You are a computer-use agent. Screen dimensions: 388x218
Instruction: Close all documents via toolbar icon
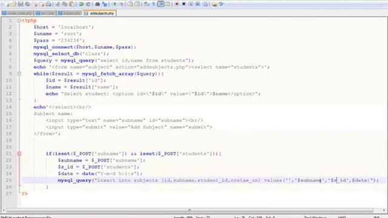(x=42, y=4)
